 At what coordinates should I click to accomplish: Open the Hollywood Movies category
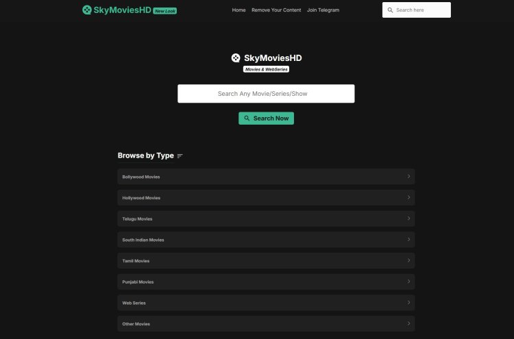(x=266, y=197)
